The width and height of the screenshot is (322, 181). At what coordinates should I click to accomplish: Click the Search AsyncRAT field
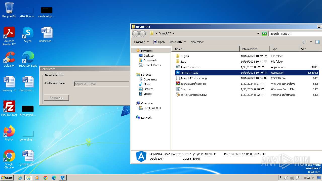point(295,34)
